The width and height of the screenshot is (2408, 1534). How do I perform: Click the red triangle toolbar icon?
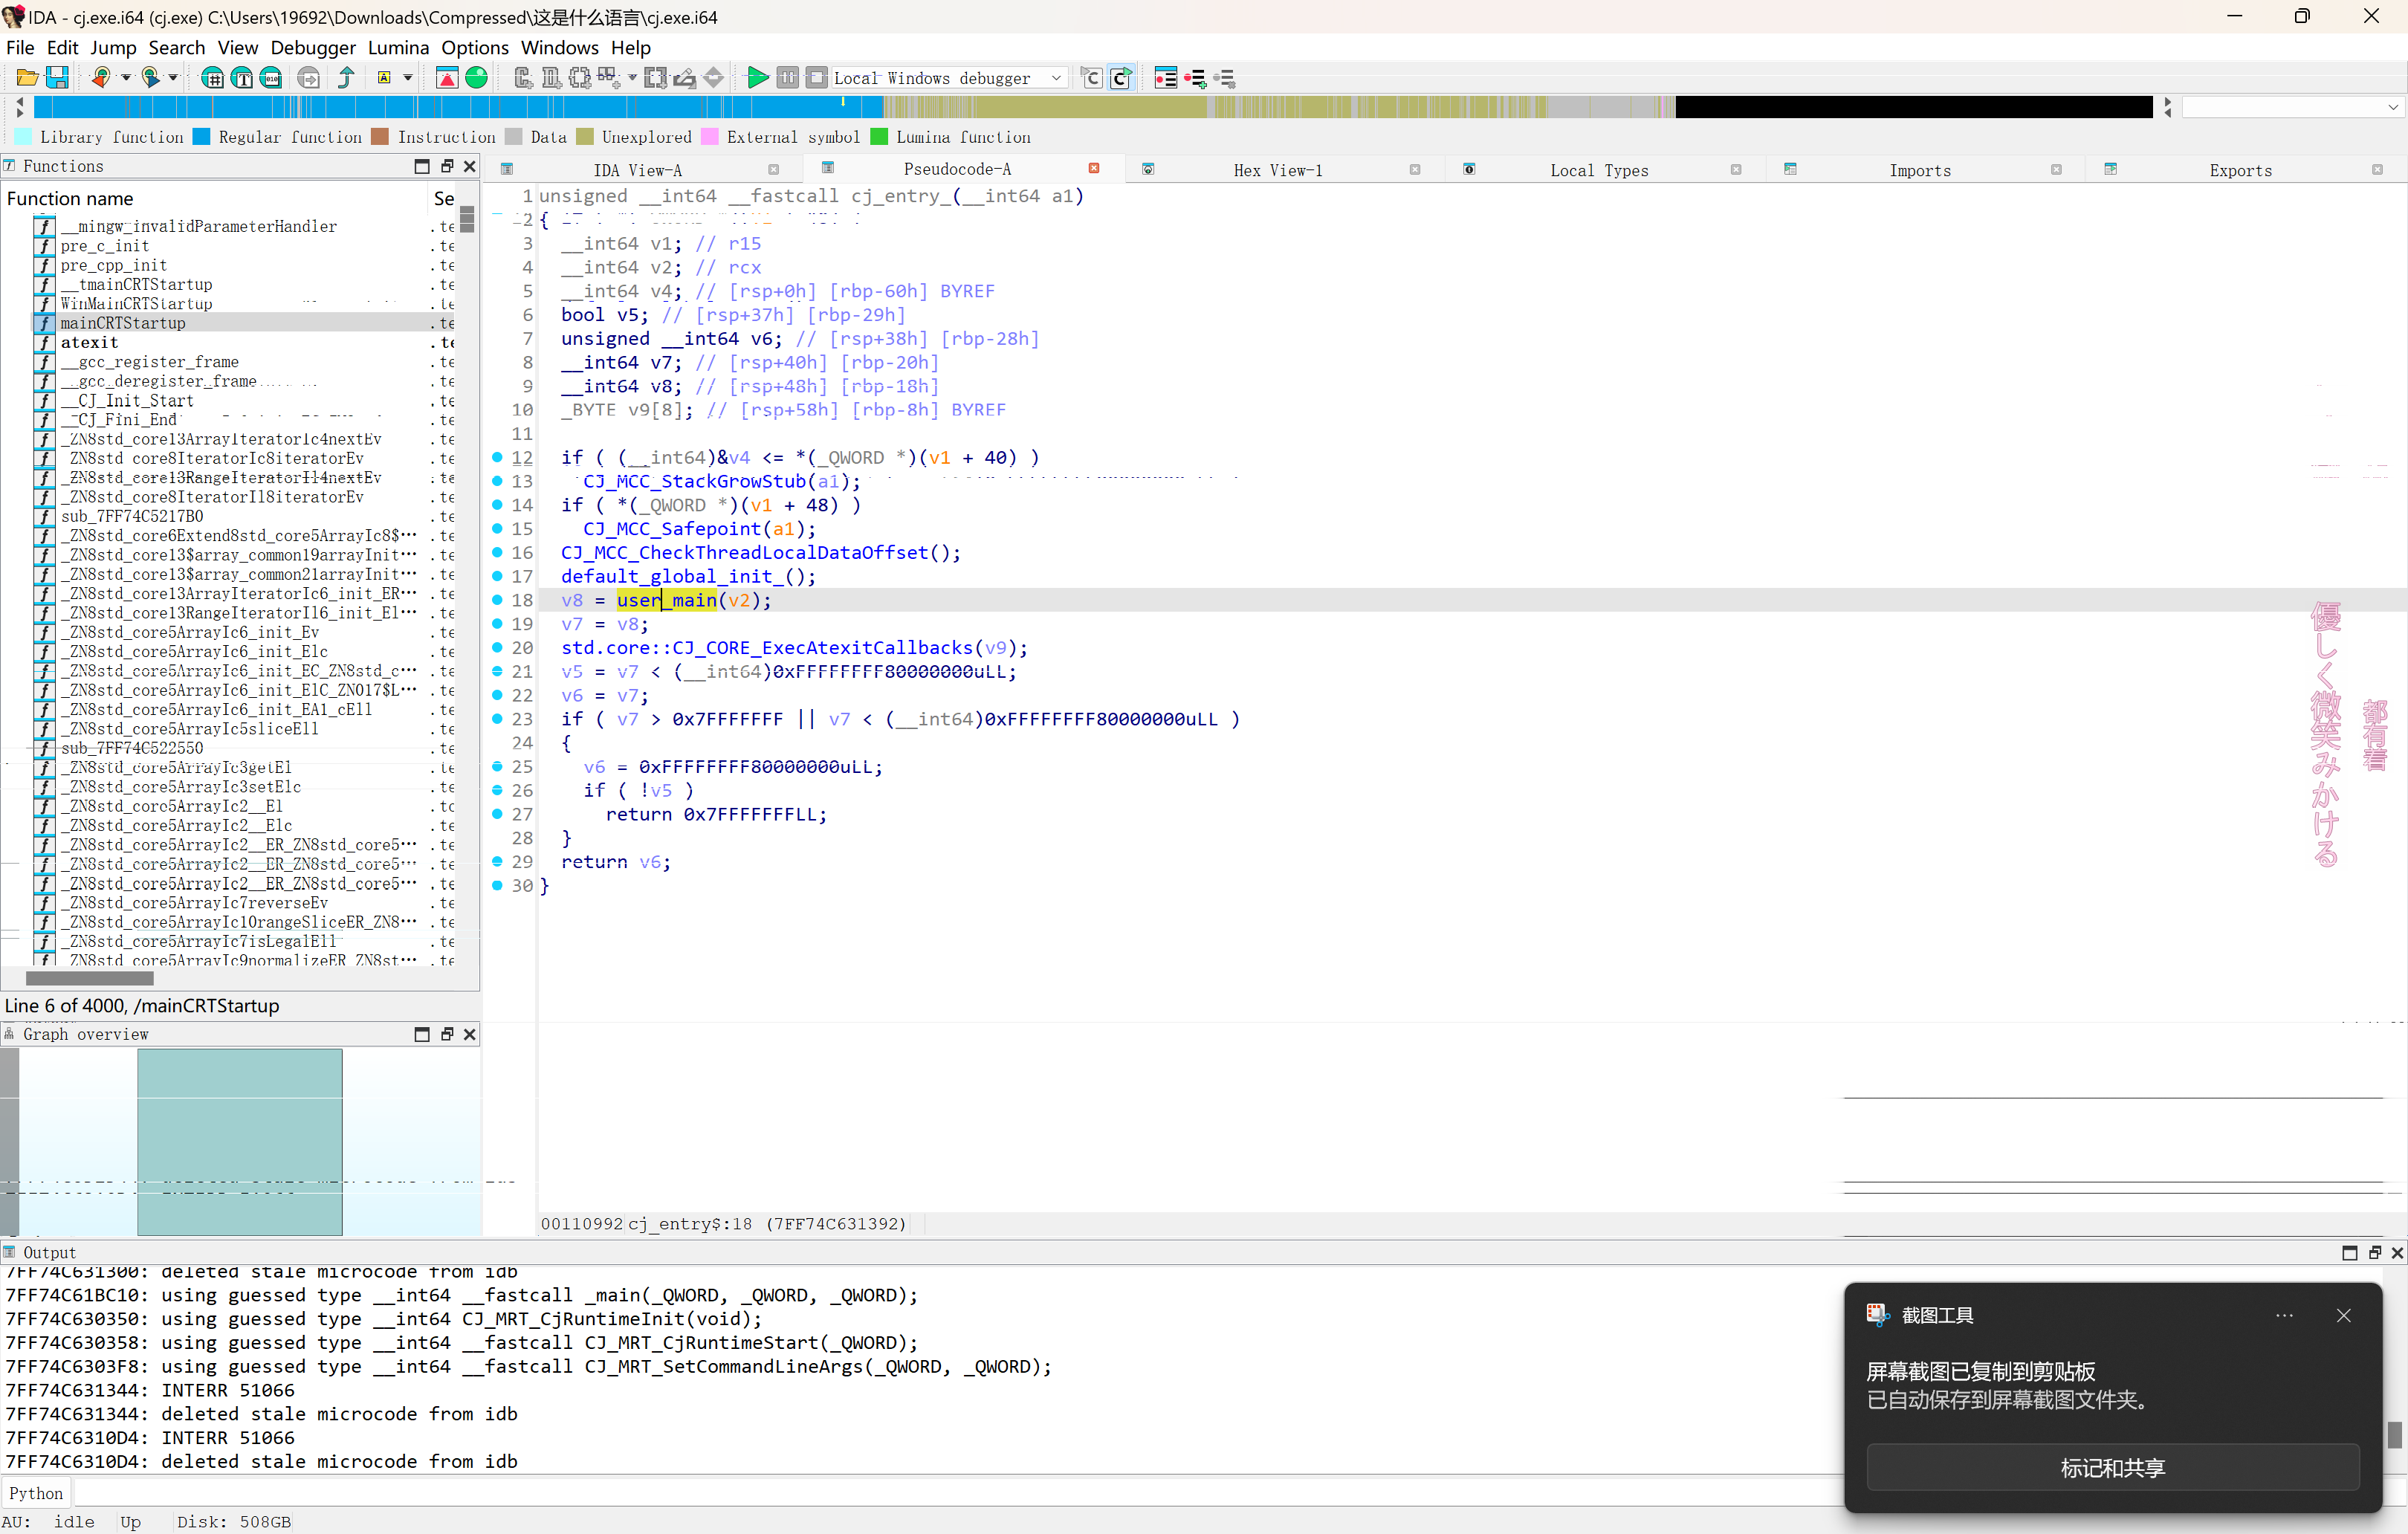click(x=447, y=78)
